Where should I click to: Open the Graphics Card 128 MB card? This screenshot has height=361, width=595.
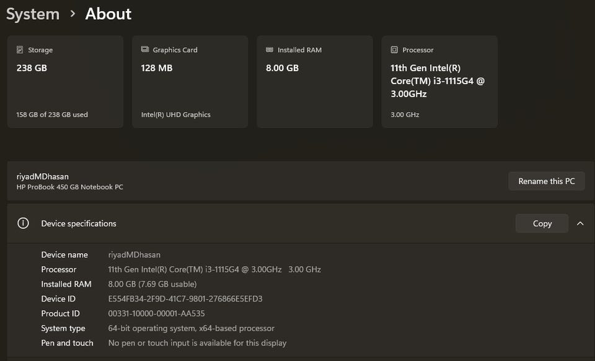(190, 82)
